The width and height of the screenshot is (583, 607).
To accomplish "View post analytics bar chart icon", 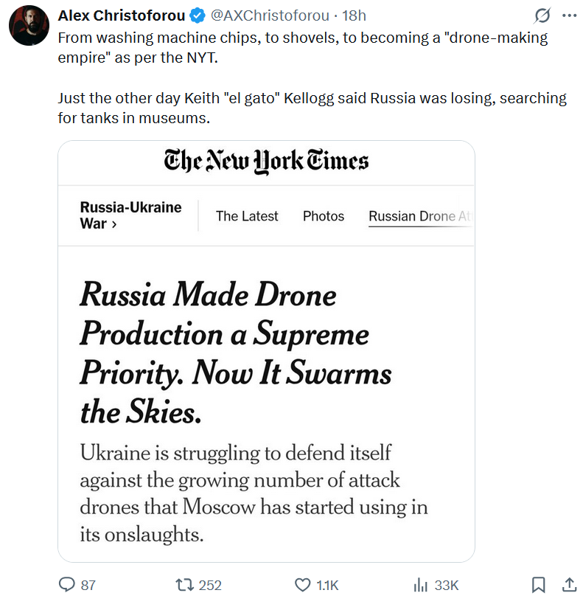I will tap(421, 585).
